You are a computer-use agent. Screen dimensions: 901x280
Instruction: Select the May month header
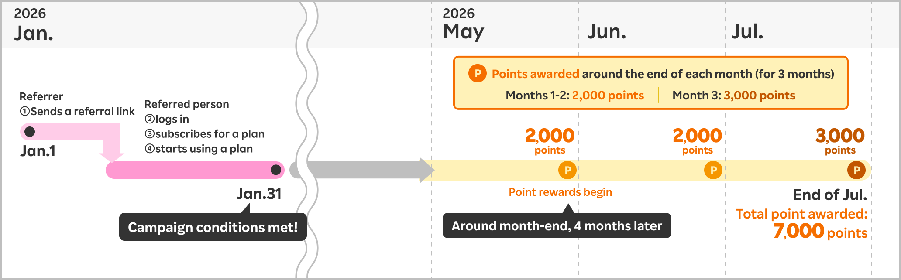(464, 31)
